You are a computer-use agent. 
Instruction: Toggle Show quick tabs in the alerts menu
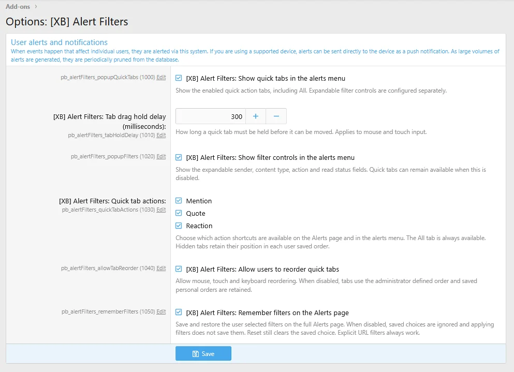tap(179, 78)
